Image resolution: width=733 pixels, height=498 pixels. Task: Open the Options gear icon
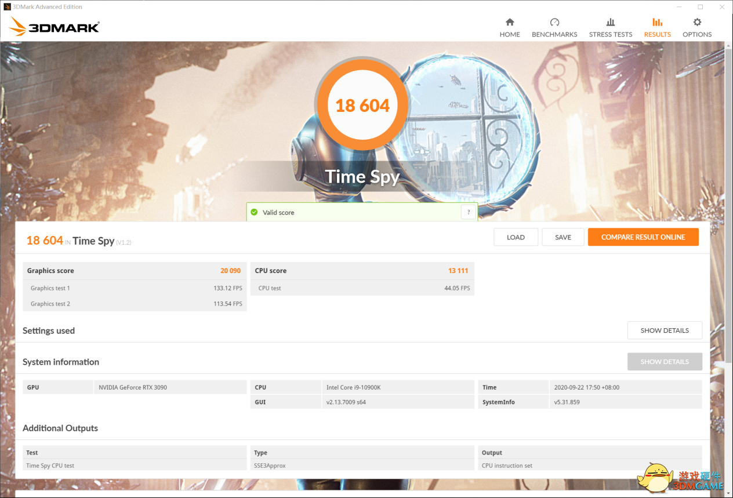(x=697, y=22)
